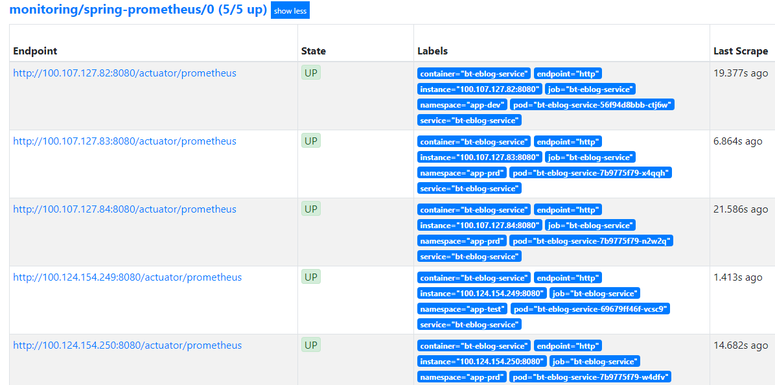775x385 pixels.
Task: Open endpoint http://100.124.154.250:8080/actuator/prometheus
Action: (128, 345)
